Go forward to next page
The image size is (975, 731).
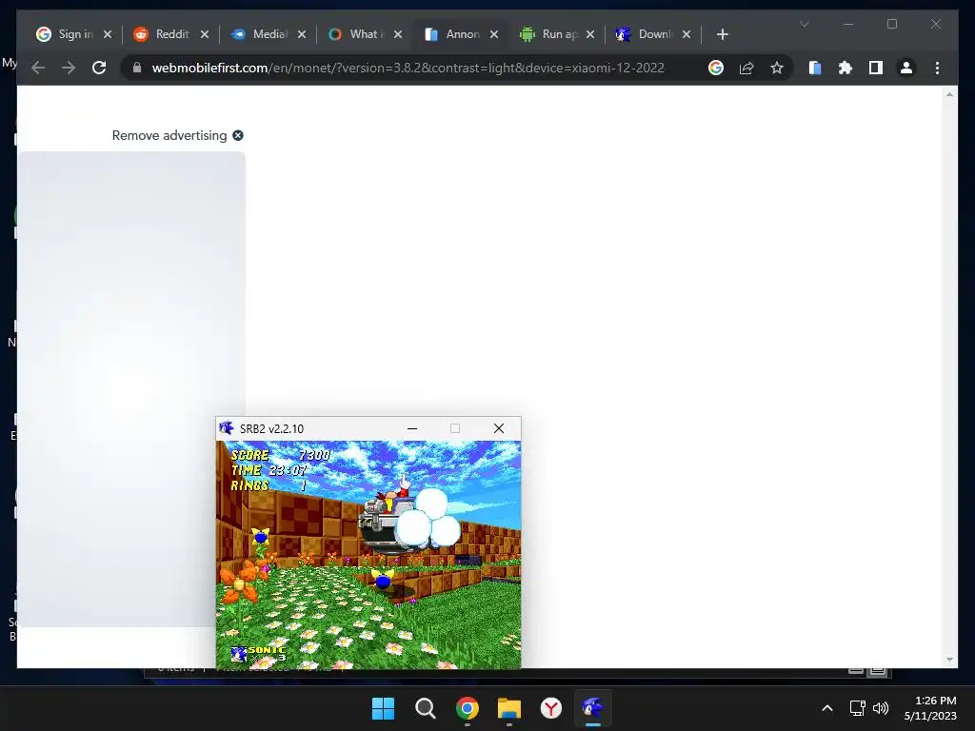(69, 68)
